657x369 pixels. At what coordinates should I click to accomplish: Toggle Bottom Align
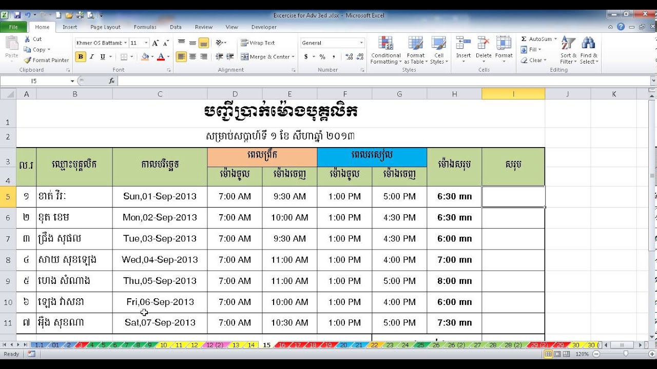tap(204, 43)
